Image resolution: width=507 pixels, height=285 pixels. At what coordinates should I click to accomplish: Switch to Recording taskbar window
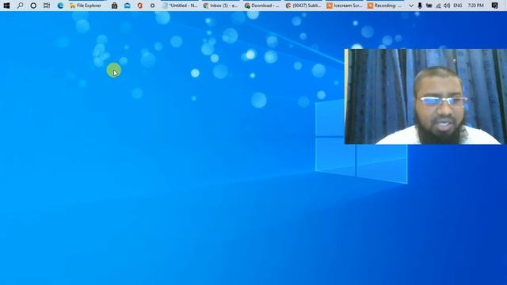click(x=385, y=6)
